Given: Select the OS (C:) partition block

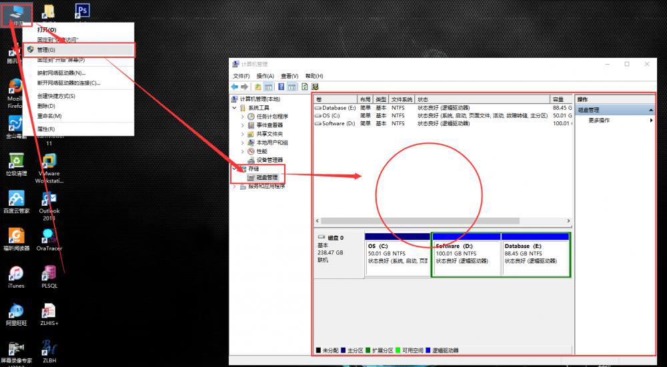Looking at the screenshot, I should click(x=398, y=254).
